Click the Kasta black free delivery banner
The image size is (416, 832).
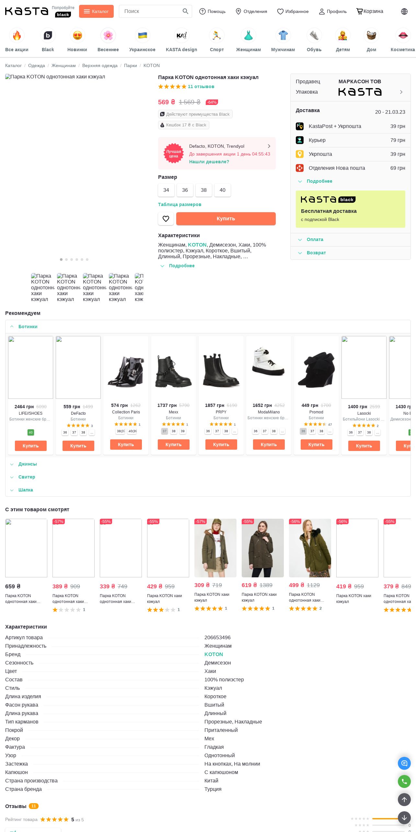(x=351, y=209)
